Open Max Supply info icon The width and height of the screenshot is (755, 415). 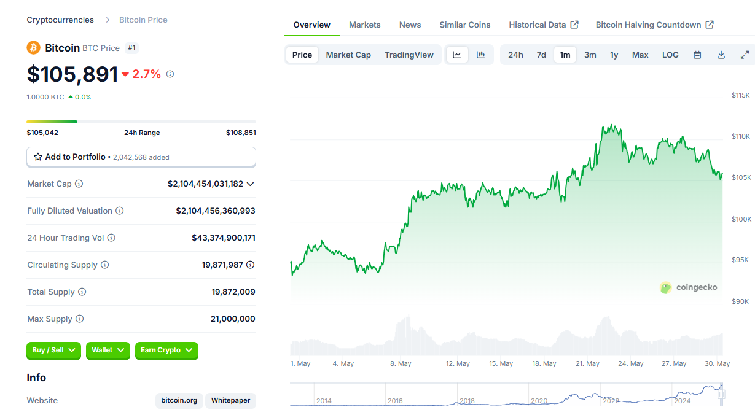(x=79, y=319)
